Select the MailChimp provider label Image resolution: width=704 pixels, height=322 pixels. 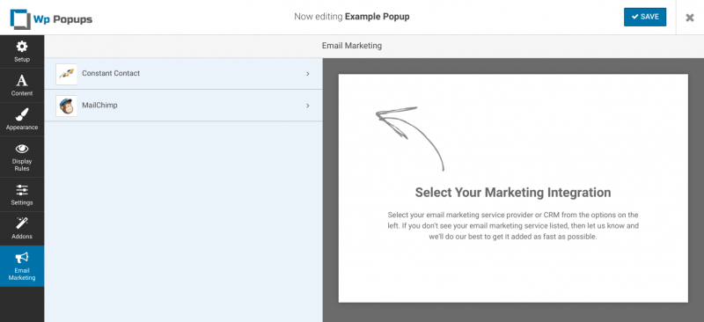click(x=99, y=106)
